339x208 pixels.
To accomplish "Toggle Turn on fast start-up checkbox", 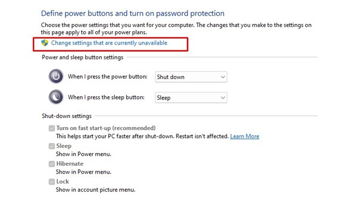I will pyautogui.click(x=52, y=128).
